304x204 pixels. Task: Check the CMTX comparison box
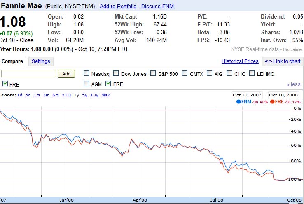click(185, 73)
